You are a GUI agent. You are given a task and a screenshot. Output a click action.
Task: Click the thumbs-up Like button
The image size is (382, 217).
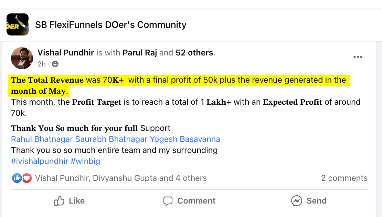[70, 201]
